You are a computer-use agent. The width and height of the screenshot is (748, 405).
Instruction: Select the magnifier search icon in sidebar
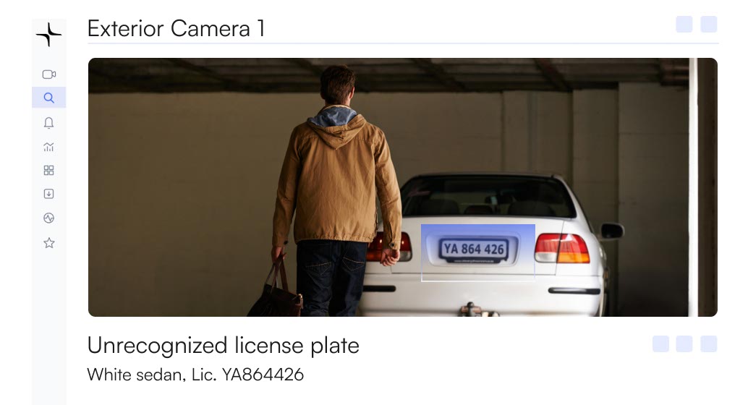[48, 98]
